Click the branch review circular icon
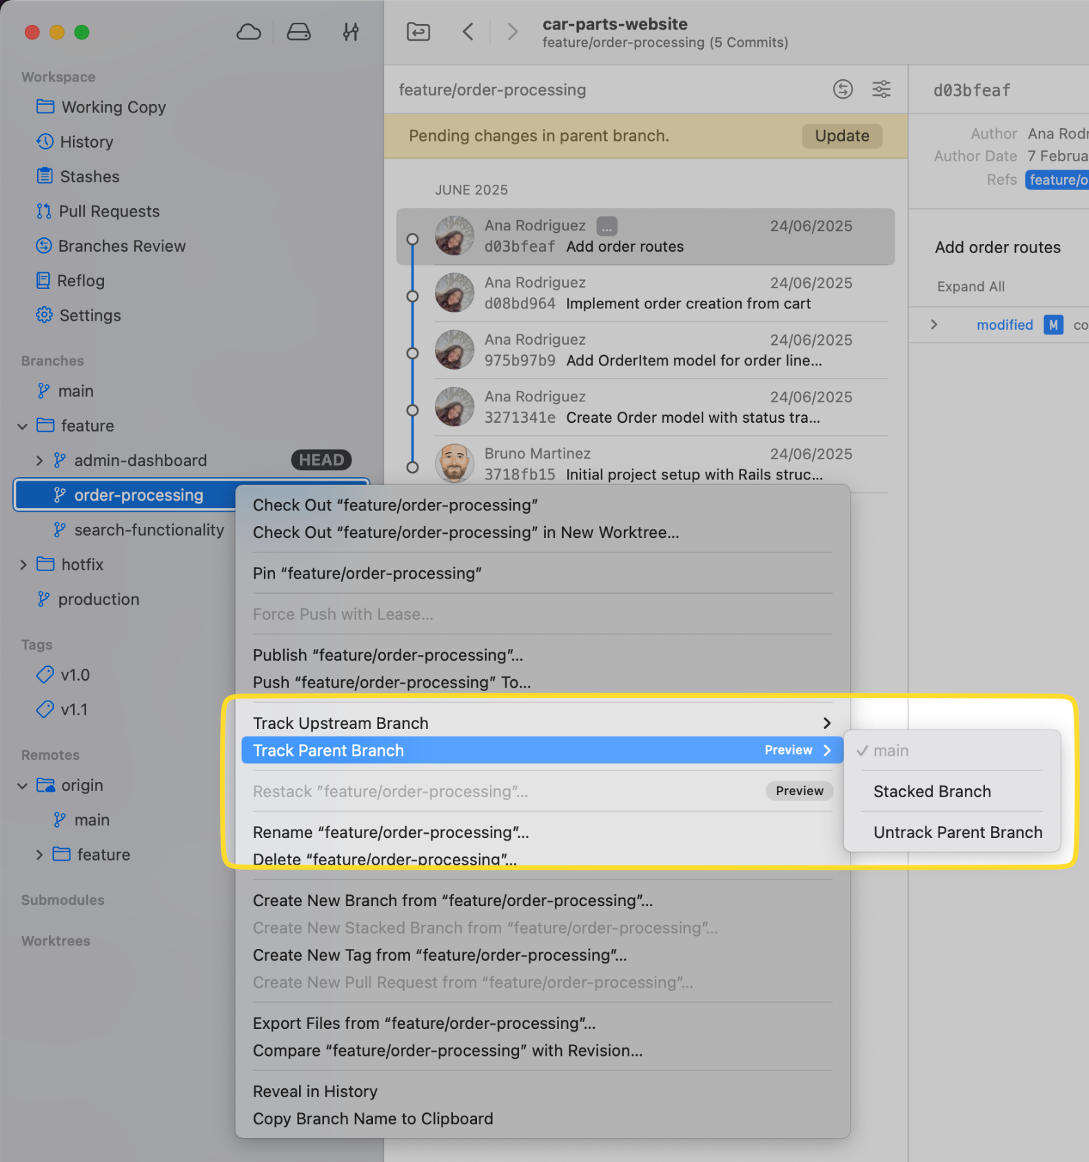 [x=842, y=89]
